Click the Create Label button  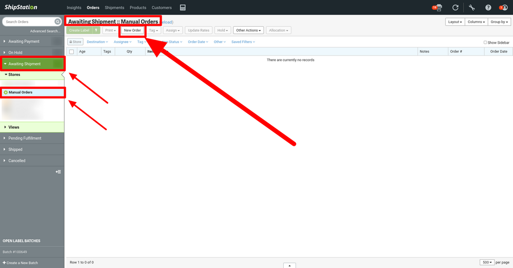coord(80,30)
